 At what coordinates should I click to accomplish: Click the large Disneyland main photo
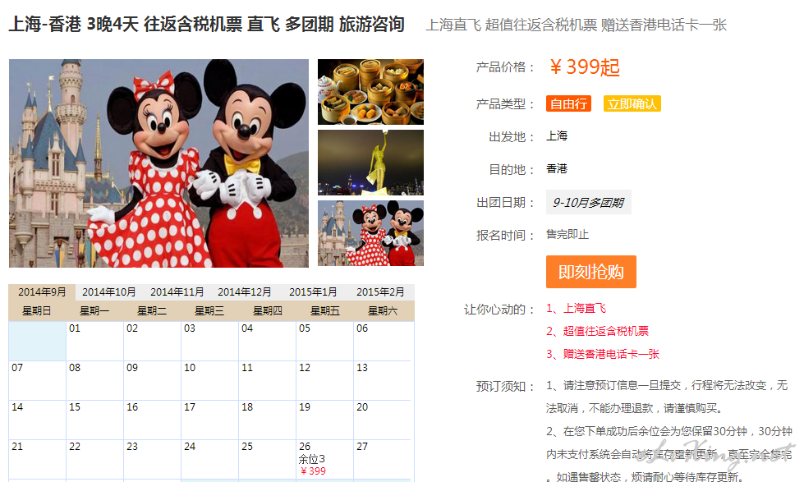pyautogui.click(x=159, y=163)
